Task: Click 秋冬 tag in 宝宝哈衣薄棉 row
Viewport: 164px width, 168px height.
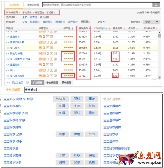Action: [x=77, y=155]
